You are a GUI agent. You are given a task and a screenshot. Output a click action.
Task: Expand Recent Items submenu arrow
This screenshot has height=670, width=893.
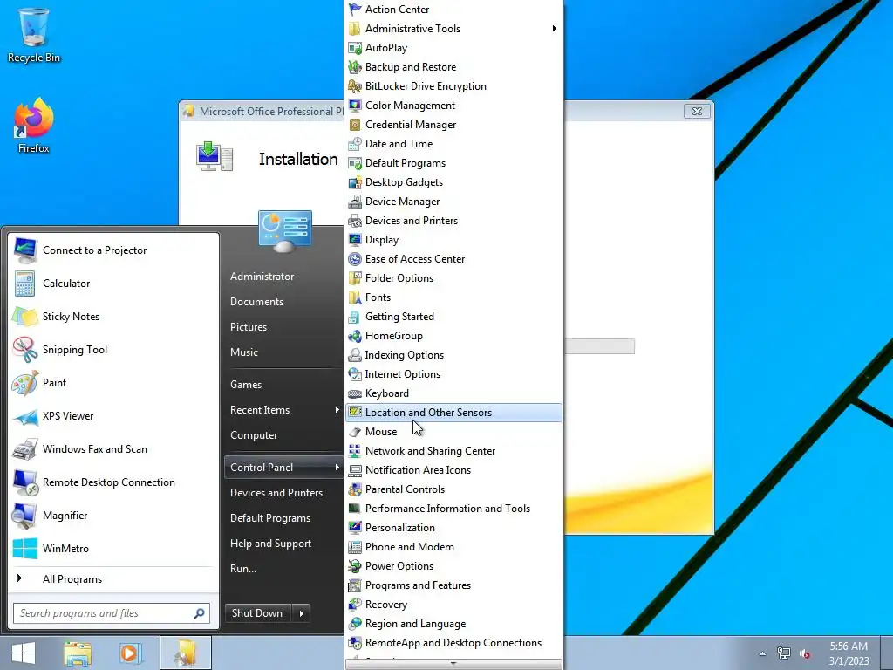point(337,410)
